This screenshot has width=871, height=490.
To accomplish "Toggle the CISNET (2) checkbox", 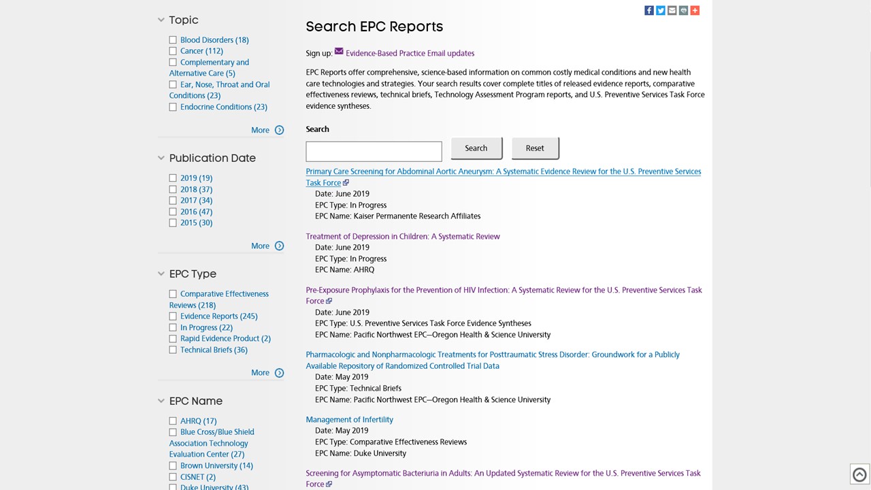I will pos(173,477).
